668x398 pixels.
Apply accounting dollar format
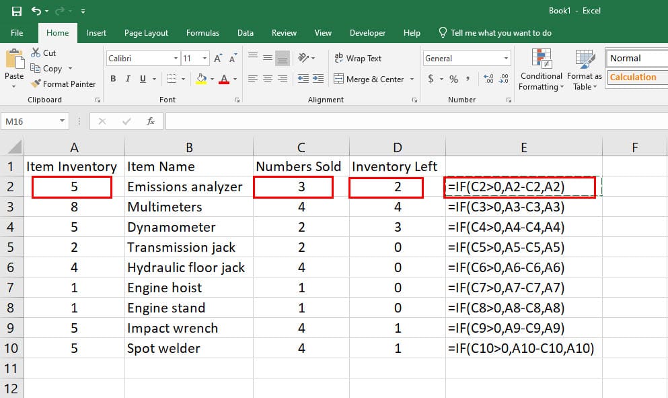click(431, 79)
